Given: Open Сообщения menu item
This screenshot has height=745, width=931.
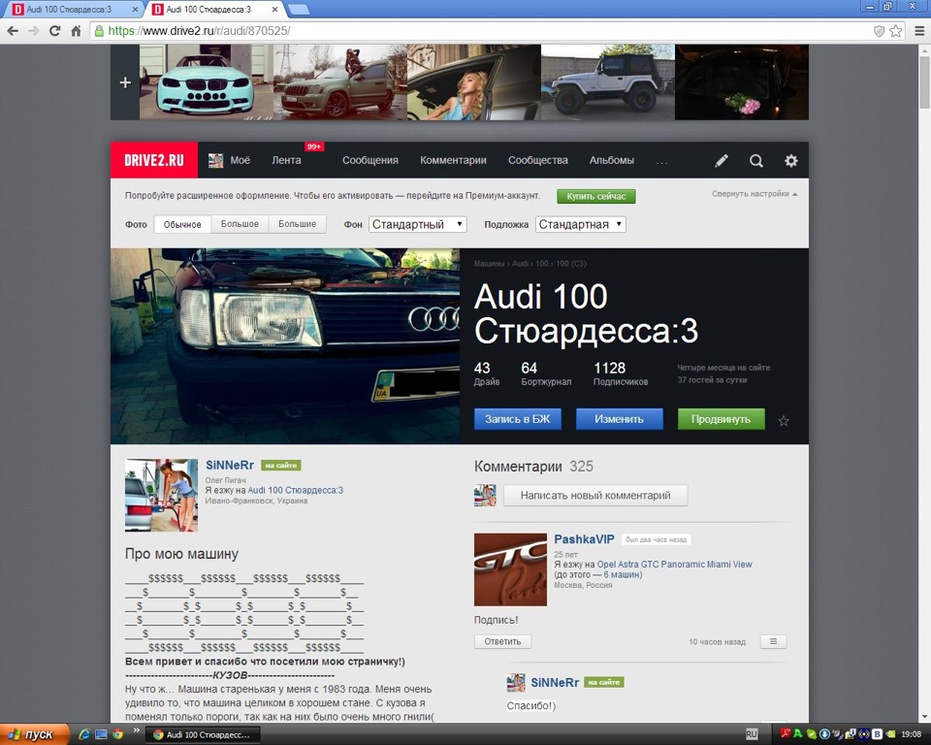Looking at the screenshot, I should point(369,160).
